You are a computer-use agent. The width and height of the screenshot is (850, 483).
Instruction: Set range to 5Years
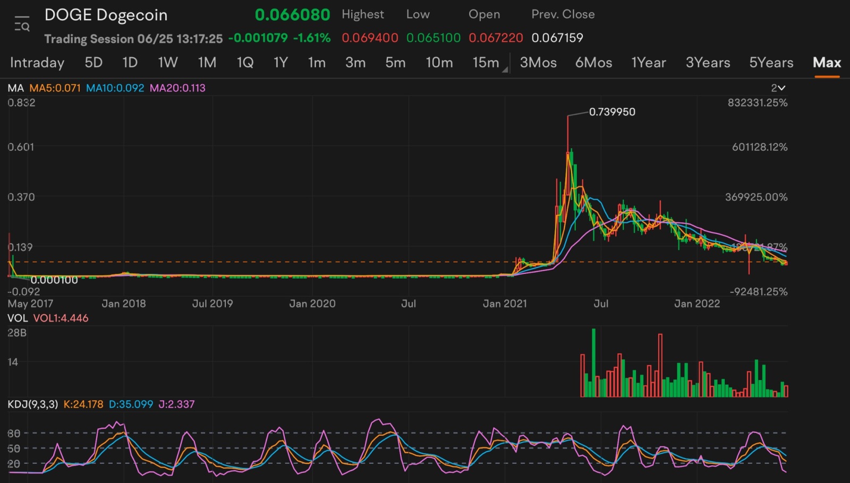point(771,63)
